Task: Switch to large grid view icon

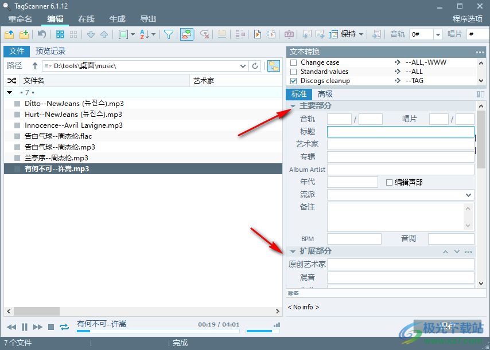Action: pos(60,34)
